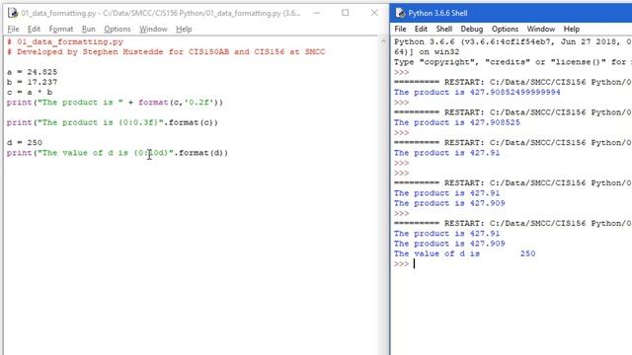Open File menu in editor window

tap(13, 29)
